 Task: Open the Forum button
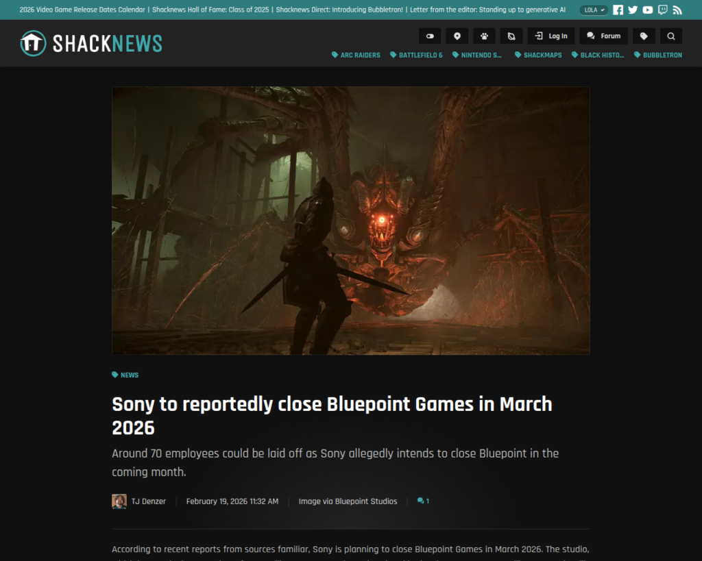[x=603, y=36]
